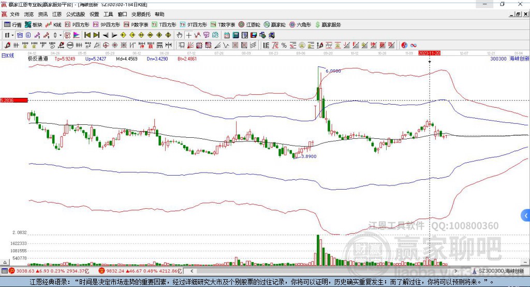This screenshot has height=287, width=530.
Task: Open the 江恩轮 Gann wheel
Action: coord(249,25)
